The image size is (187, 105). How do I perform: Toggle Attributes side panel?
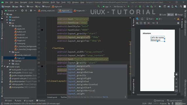[x=182, y=23]
